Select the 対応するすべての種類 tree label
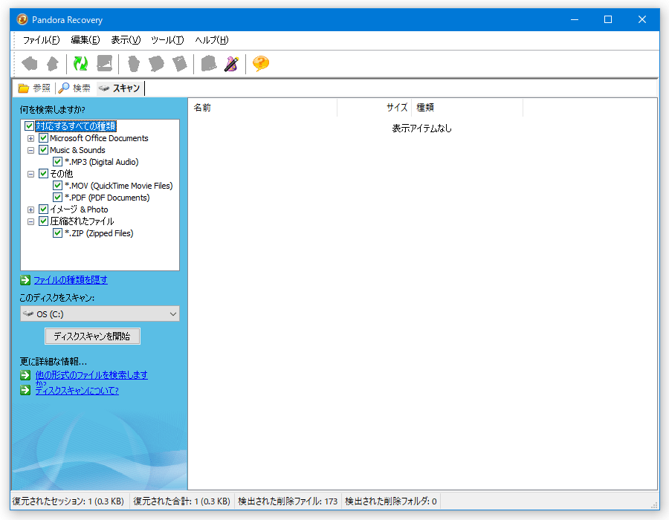Screen dimensions: 669x520 coord(76,126)
